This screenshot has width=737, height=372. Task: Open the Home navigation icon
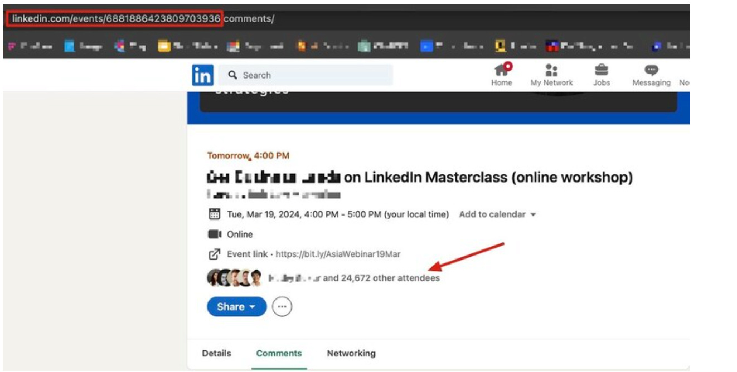(502, 75)
